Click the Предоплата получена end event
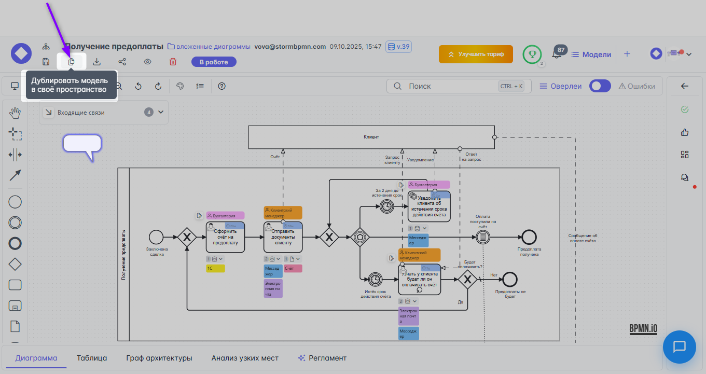706x374 pixels. tap(529, 237)
